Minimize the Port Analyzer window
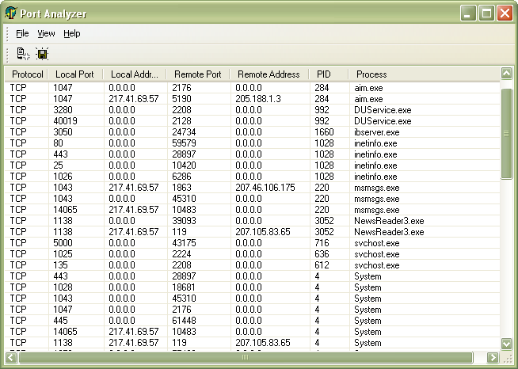This screenshot has width=518, height=369. [x=467, y=13]
